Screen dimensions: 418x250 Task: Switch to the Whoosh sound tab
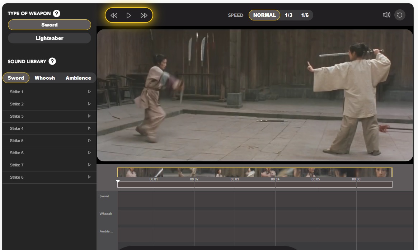pos(44,77)
